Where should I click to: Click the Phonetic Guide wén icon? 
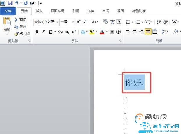(112, 22)
